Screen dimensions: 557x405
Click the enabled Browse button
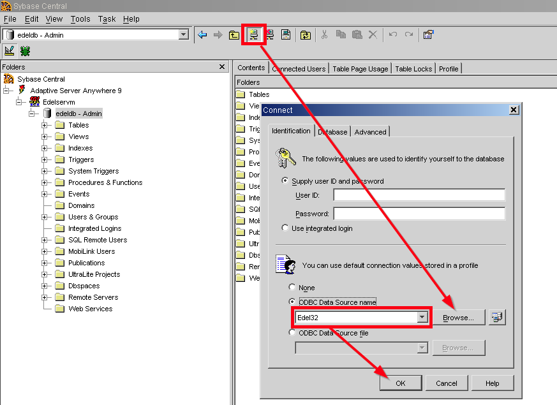(x=458, y=318)
